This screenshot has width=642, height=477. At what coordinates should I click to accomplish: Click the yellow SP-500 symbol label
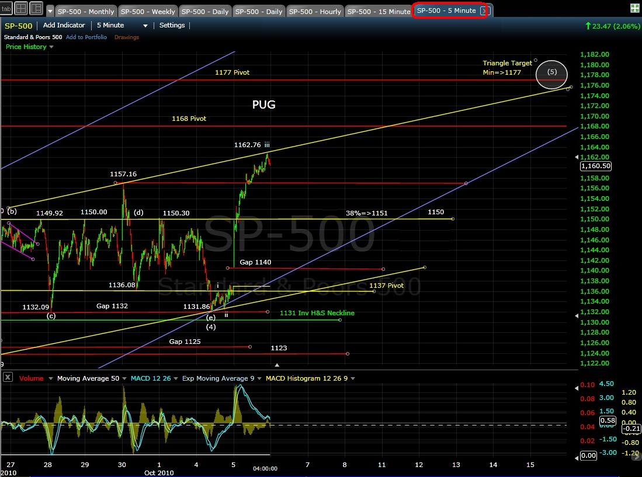pyautogui.click(x=19, y=26)
